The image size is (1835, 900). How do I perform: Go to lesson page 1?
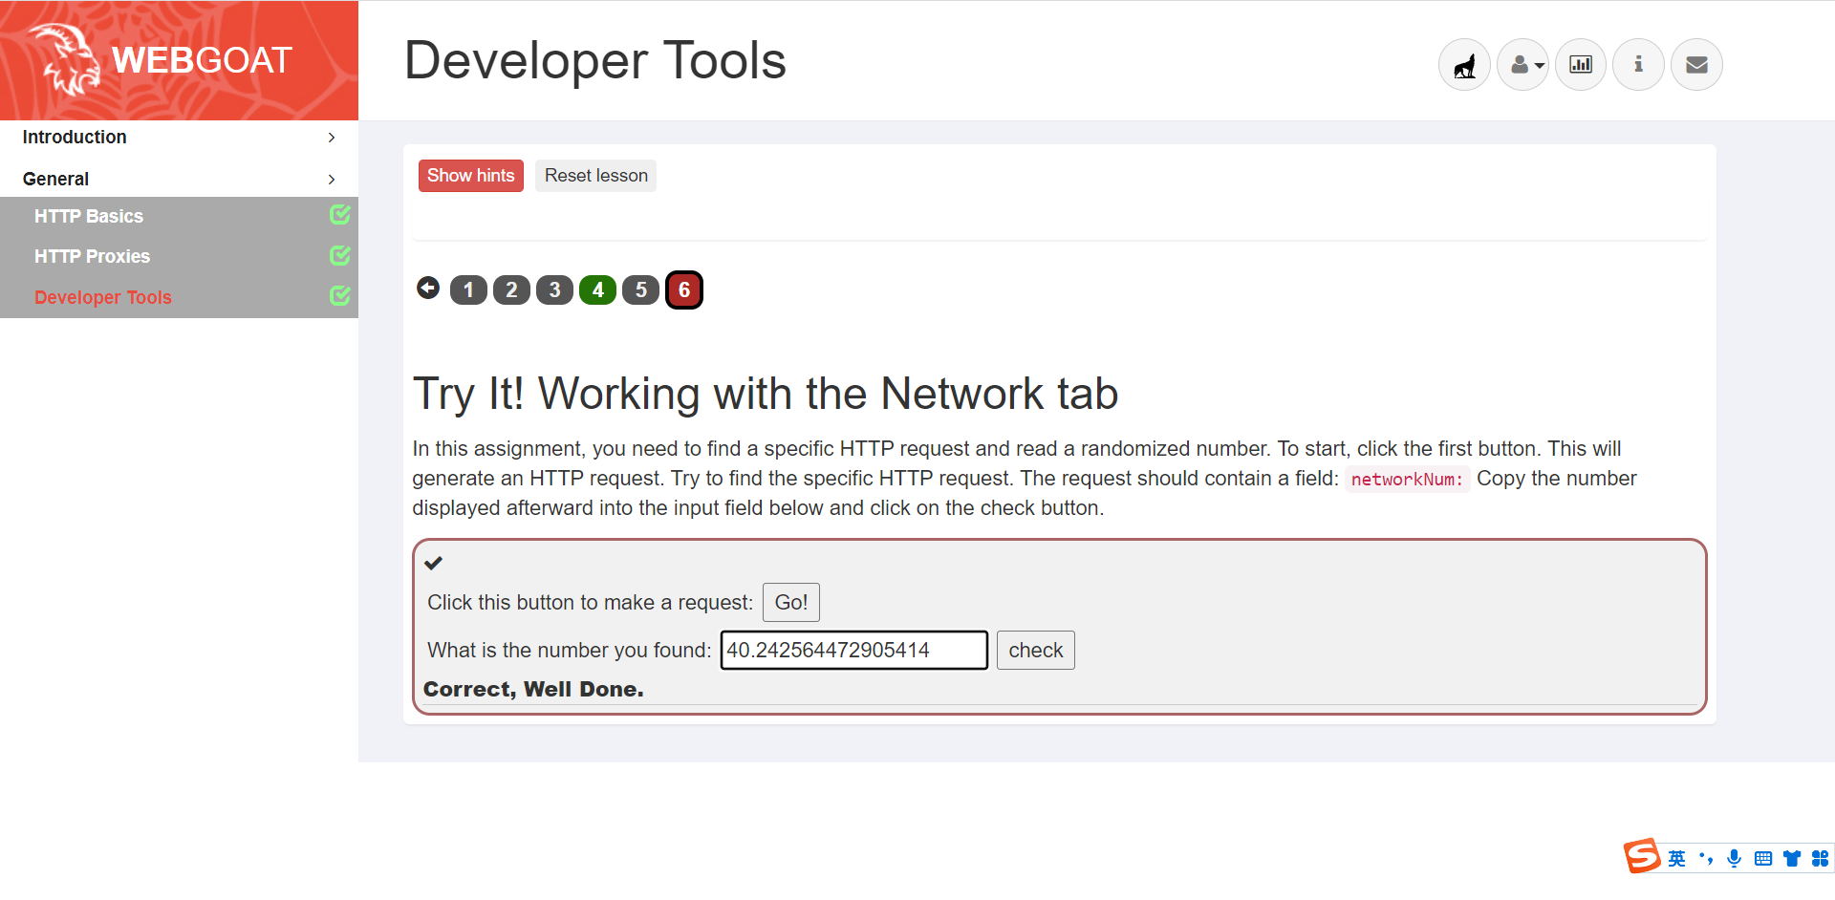pyautogui.click(x=468, y=289)
